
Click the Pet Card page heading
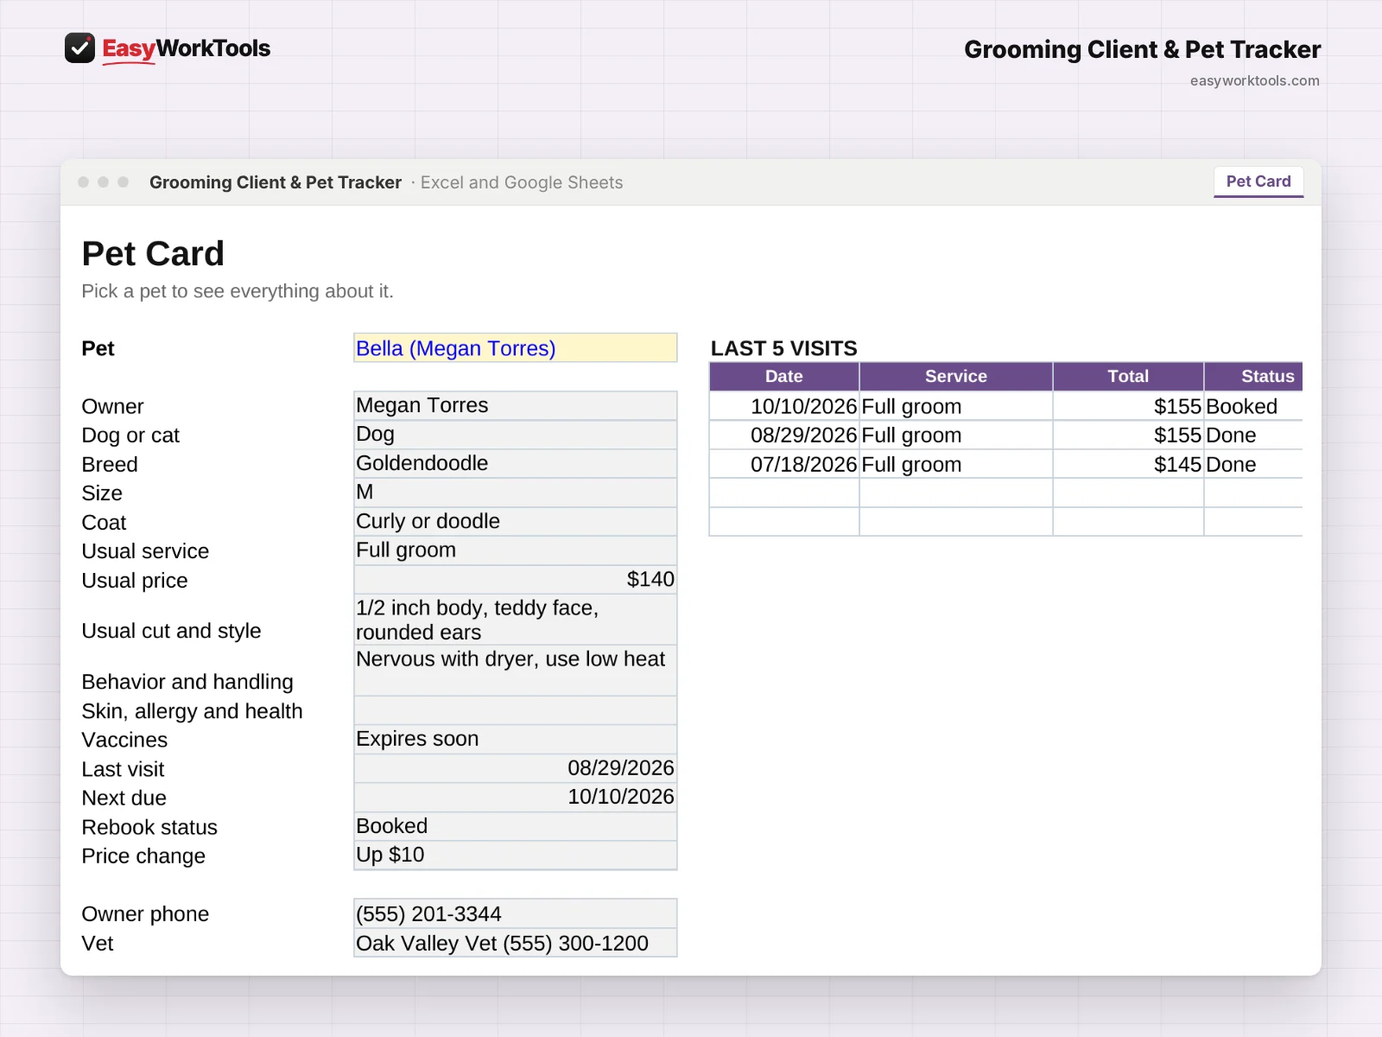coord(153,254)
